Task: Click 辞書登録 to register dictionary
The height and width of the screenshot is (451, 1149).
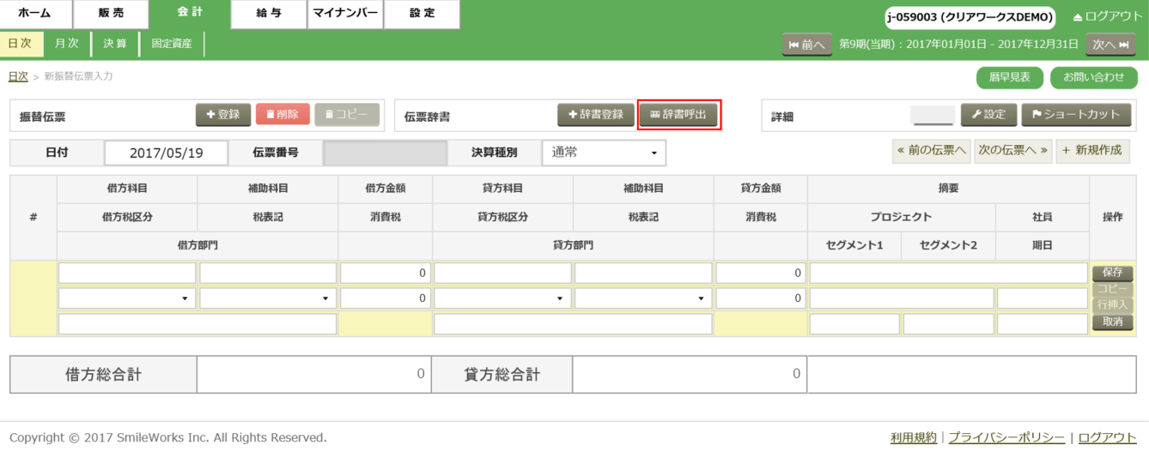Action: (x=596, y=114)
